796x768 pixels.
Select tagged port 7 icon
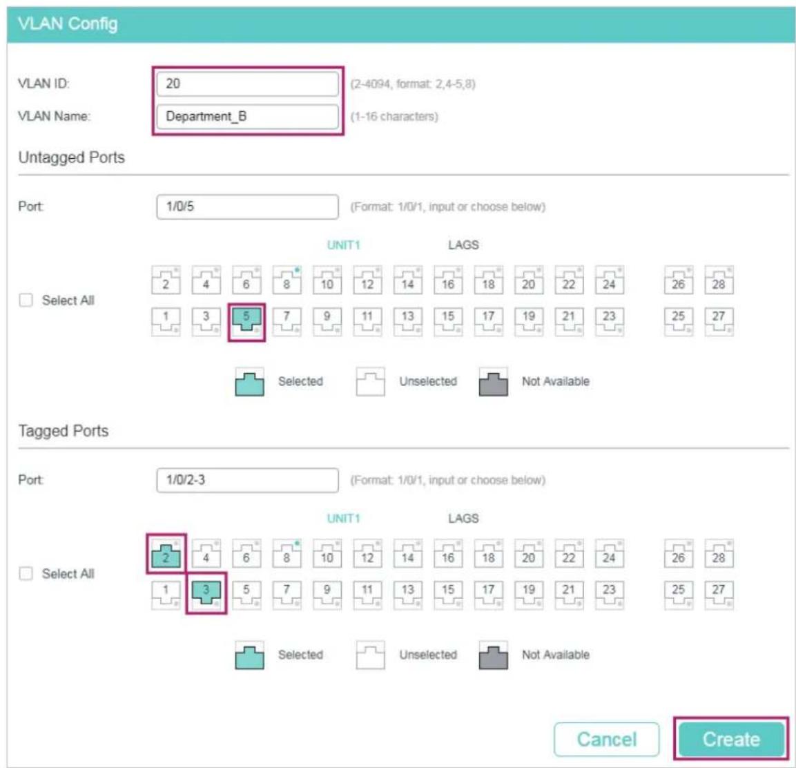click(x=287, y=595)
